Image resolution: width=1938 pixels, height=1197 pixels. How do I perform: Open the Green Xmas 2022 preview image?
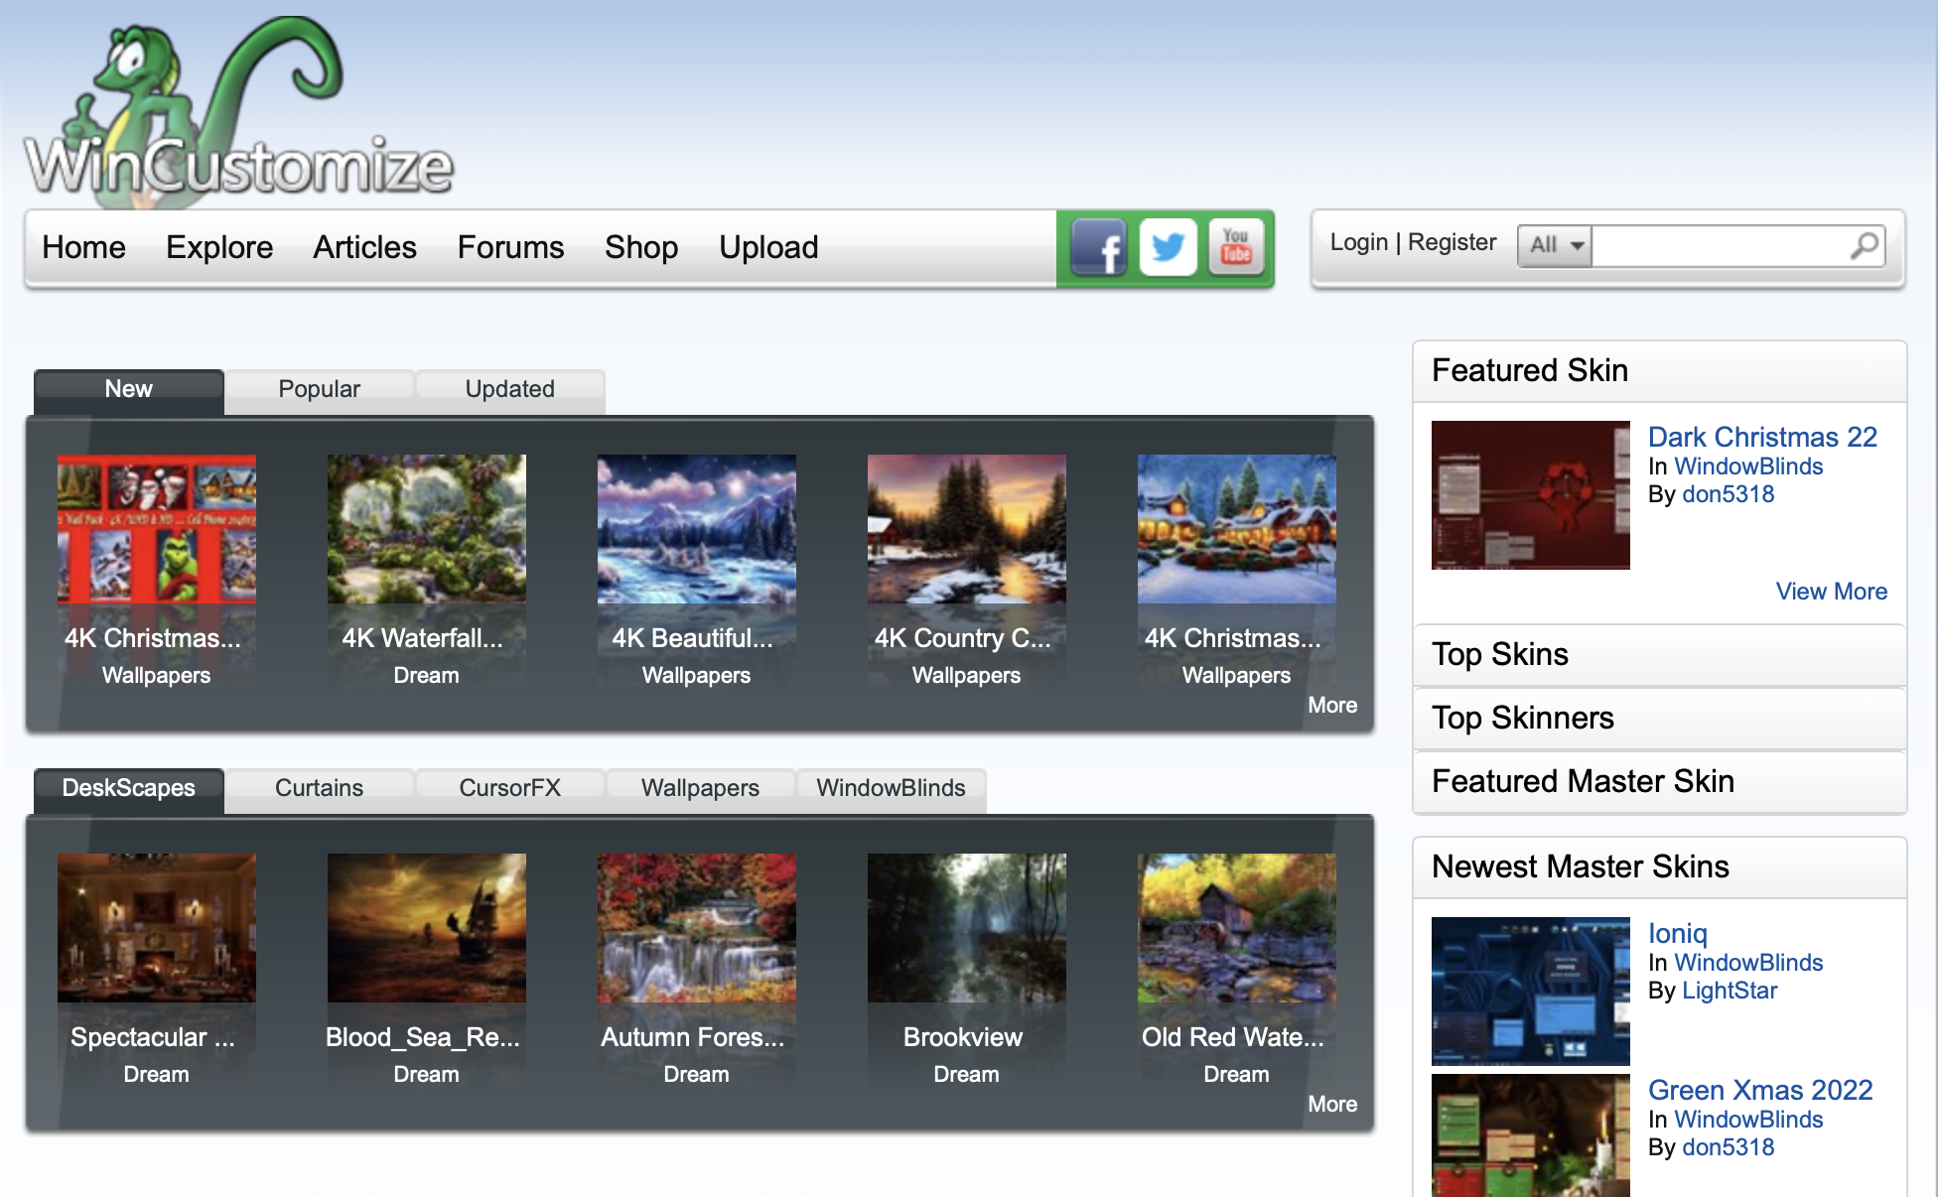(x=1531, y=1135)
